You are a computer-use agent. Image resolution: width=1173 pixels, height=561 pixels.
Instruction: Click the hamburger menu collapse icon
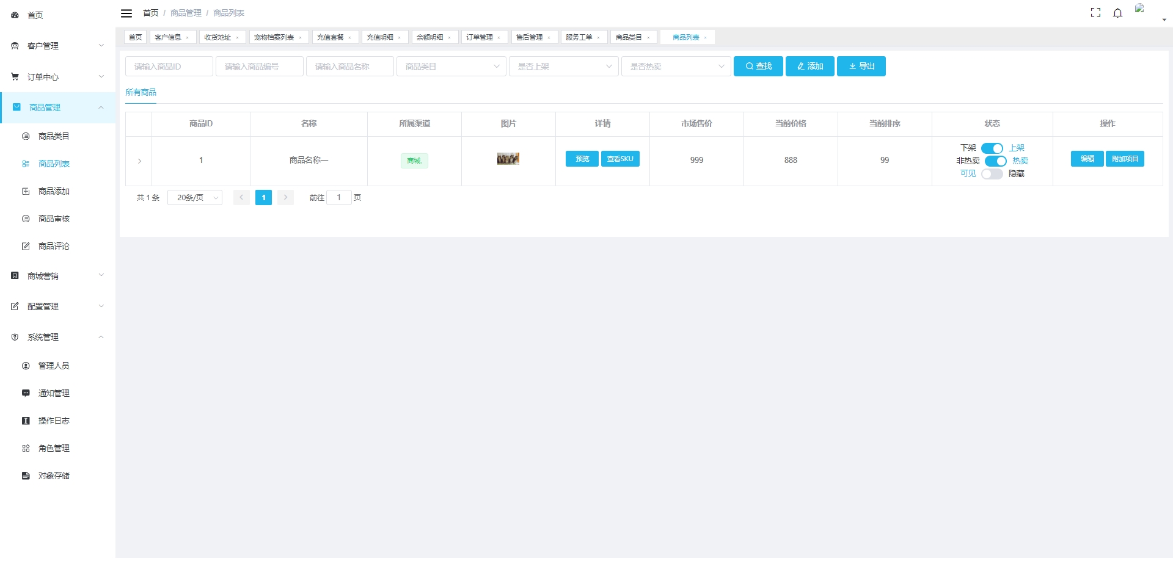(x=126, y=13)
